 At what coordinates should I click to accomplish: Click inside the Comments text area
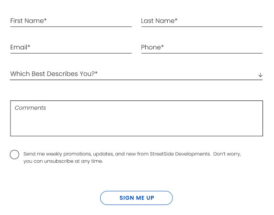coord(137,118)
